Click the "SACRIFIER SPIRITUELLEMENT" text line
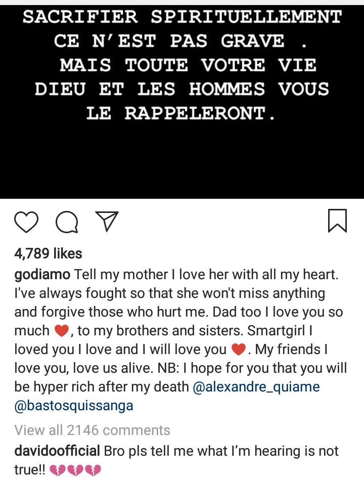 (x=182, y=17)
